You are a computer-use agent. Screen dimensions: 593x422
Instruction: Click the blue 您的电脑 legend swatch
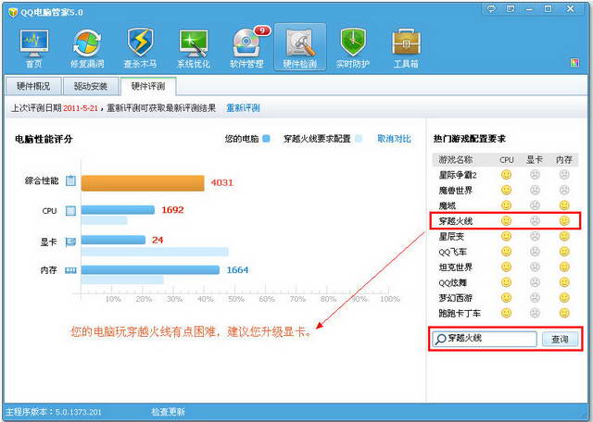[x=266, y=139]
